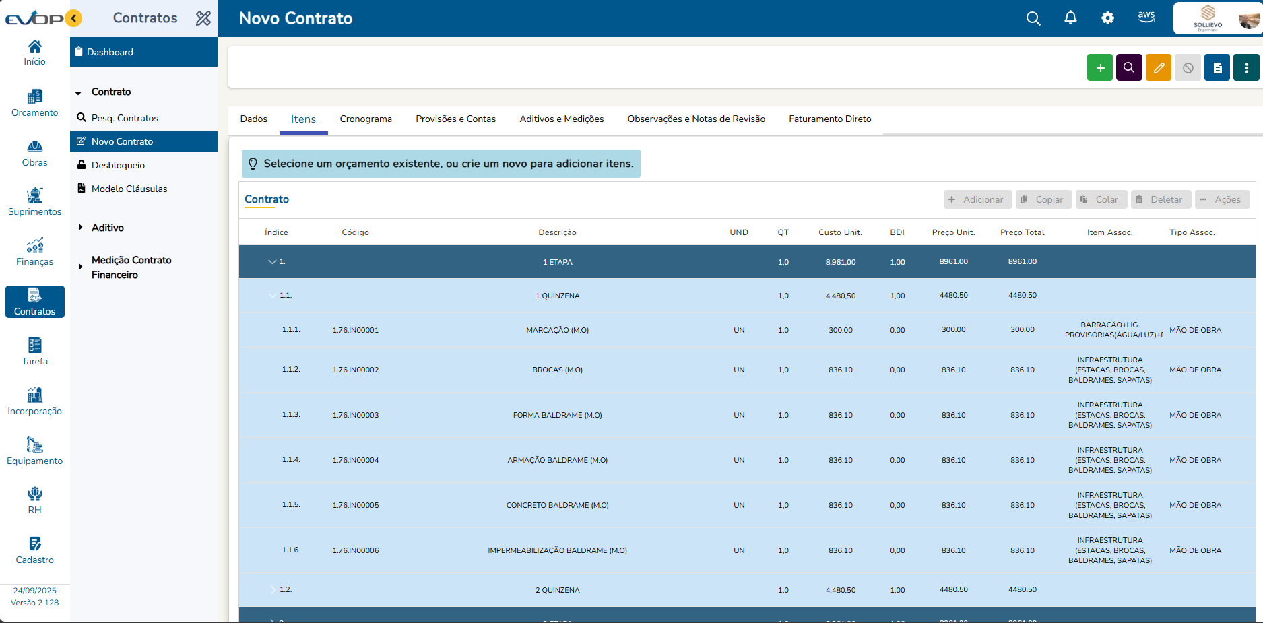Click the Adicionar button
Image resolution: width=1263 pixels, height=623 pixels.
tap(977, 200)
